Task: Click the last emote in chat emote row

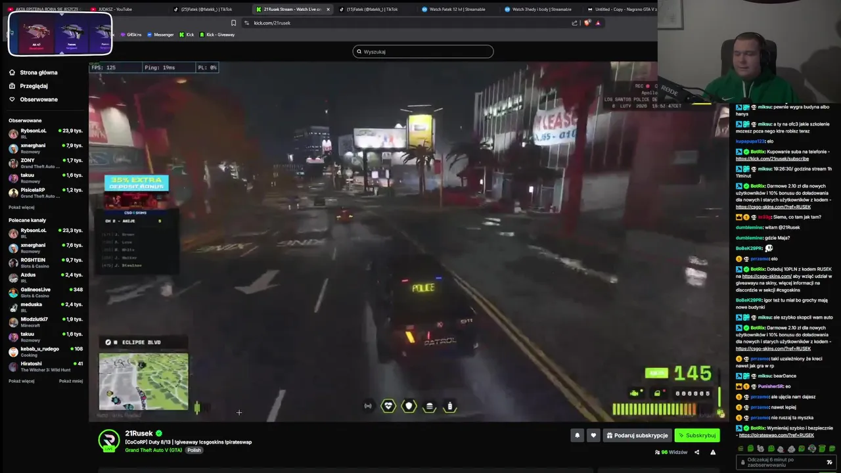Action: tap(831, 449)
